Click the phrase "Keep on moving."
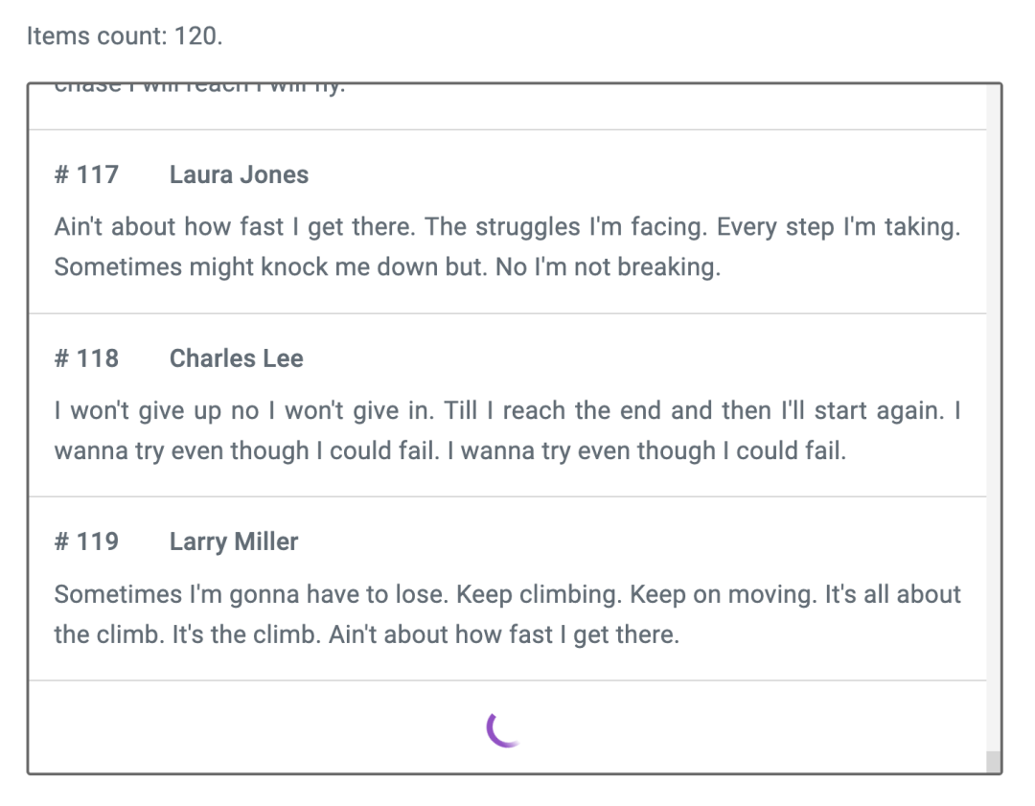 (724, 594)
